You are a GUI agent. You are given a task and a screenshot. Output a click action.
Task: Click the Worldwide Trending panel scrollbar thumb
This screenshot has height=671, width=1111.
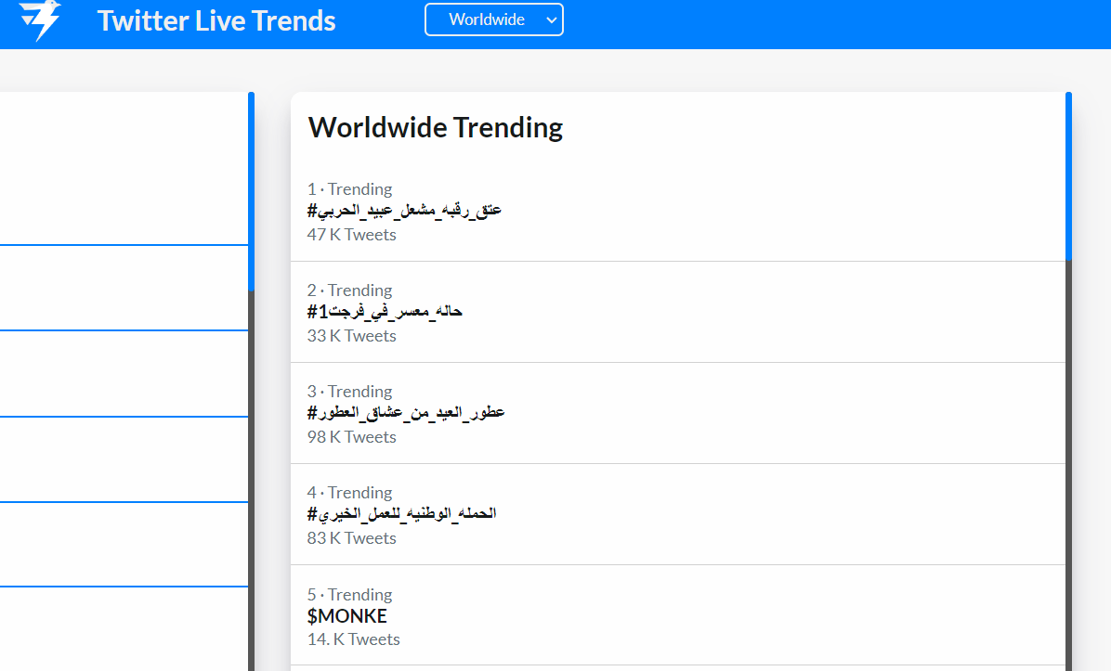pyautogui.click(x=1068, y=176)
